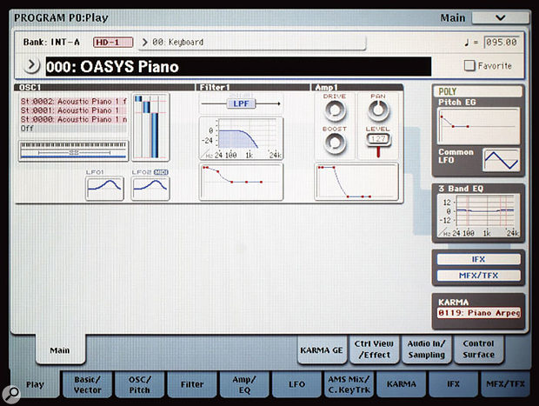Screen dimensions: 539x406
Task: Open the OSC1 keyboard range display
Action: click(x=74, y=150)
